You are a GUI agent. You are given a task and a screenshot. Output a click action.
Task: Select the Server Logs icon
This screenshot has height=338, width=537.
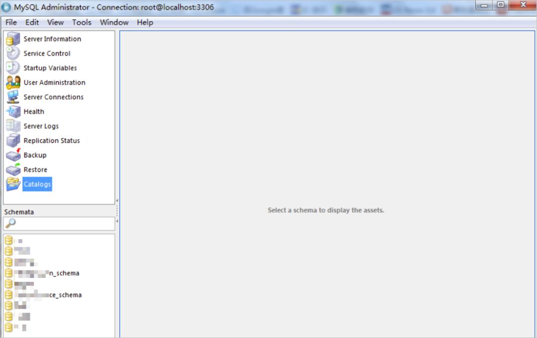pos(13,126)
